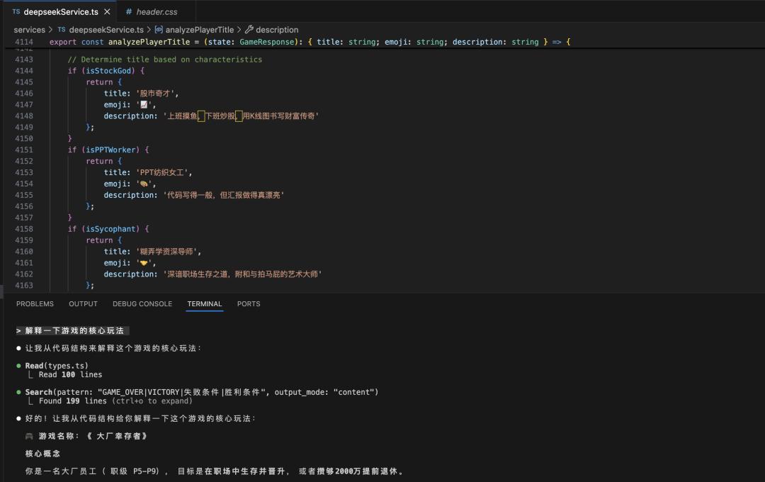The height and width of the screenshot is (482, 765).
Task: Click the terminal prompt input line
Action: [72, 330]
